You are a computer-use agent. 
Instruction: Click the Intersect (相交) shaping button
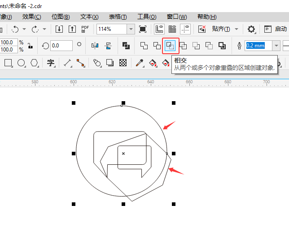[170, 45]
